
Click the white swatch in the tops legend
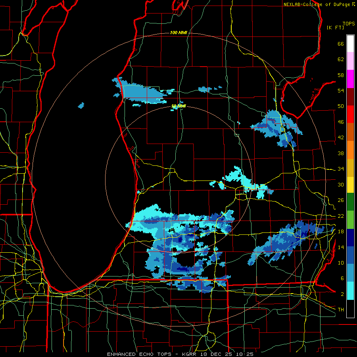pyautogui.click(x=350, y=44)
